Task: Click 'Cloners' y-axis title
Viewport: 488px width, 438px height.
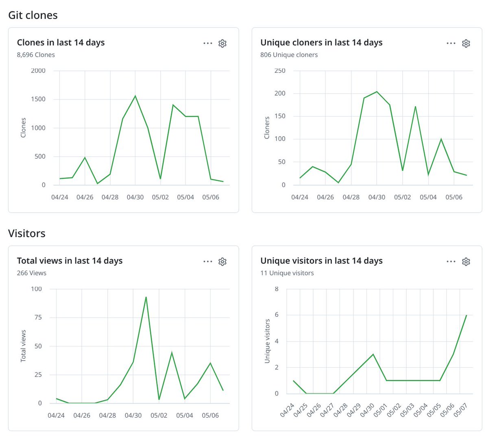Action: [267, 128]
